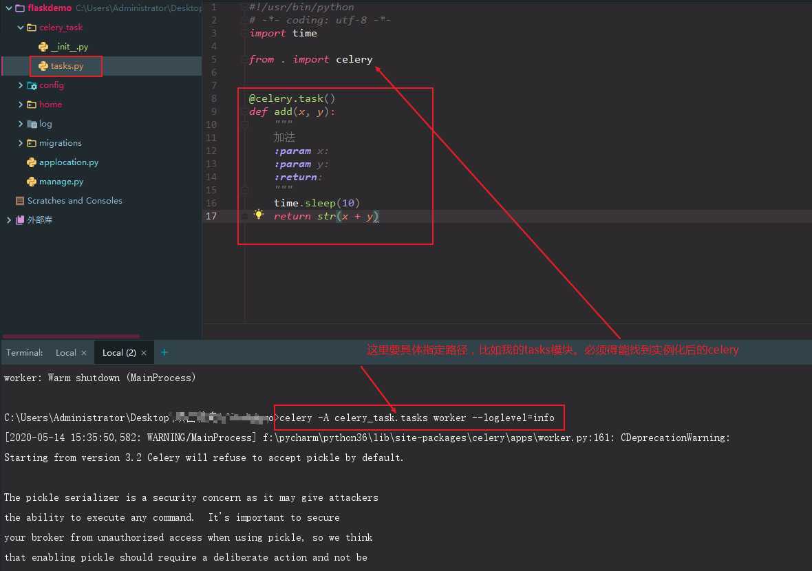Switch to the Local (2) terminal tab
The image size is (812, 571).
coord(119,352)
